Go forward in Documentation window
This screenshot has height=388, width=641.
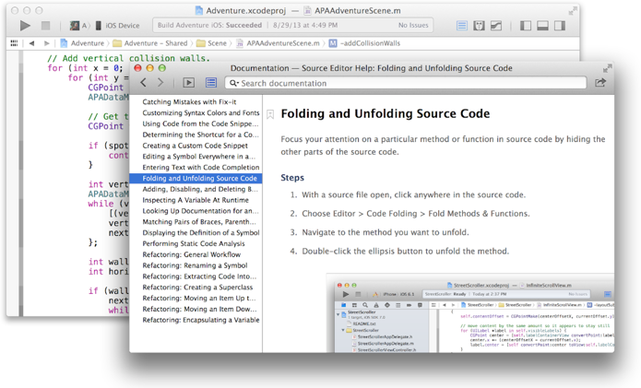click(x=160, y=83)
